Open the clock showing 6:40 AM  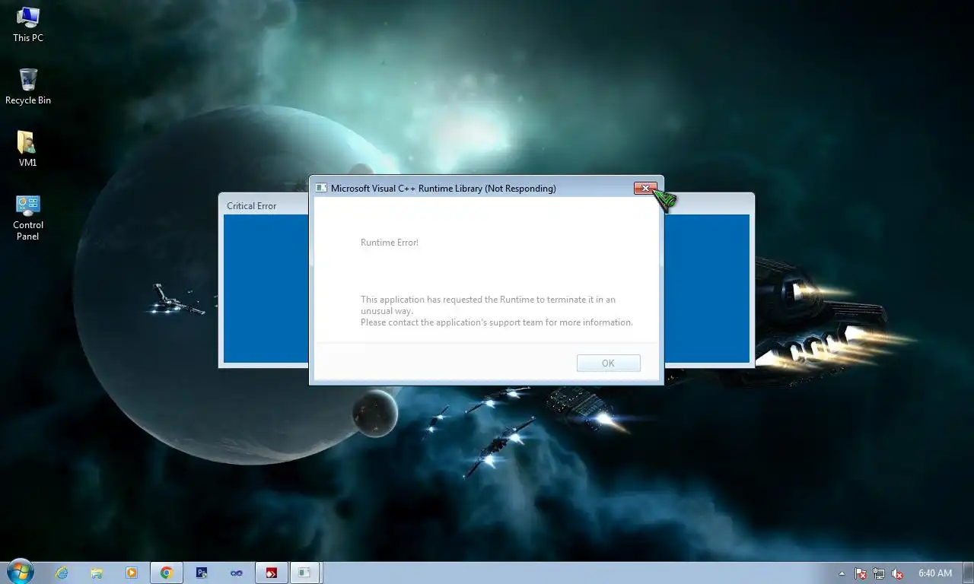pyautogui.click(x=935, y=573)
